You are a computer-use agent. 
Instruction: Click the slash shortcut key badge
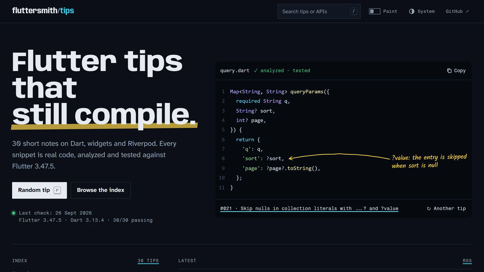[353, 11]
